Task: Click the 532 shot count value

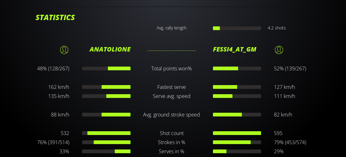Action: pos(65,133)
